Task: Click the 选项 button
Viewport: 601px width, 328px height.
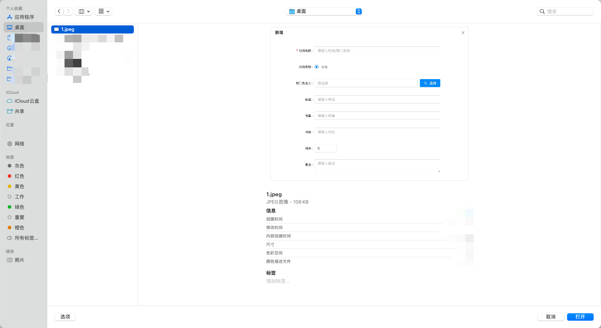Action: point(65,317)
